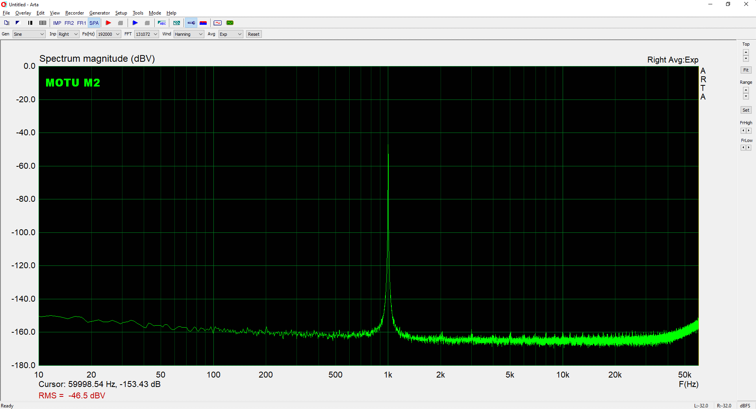Increase Range with up arrow
The width and height of the screenshot is (756, 409).
746,90
